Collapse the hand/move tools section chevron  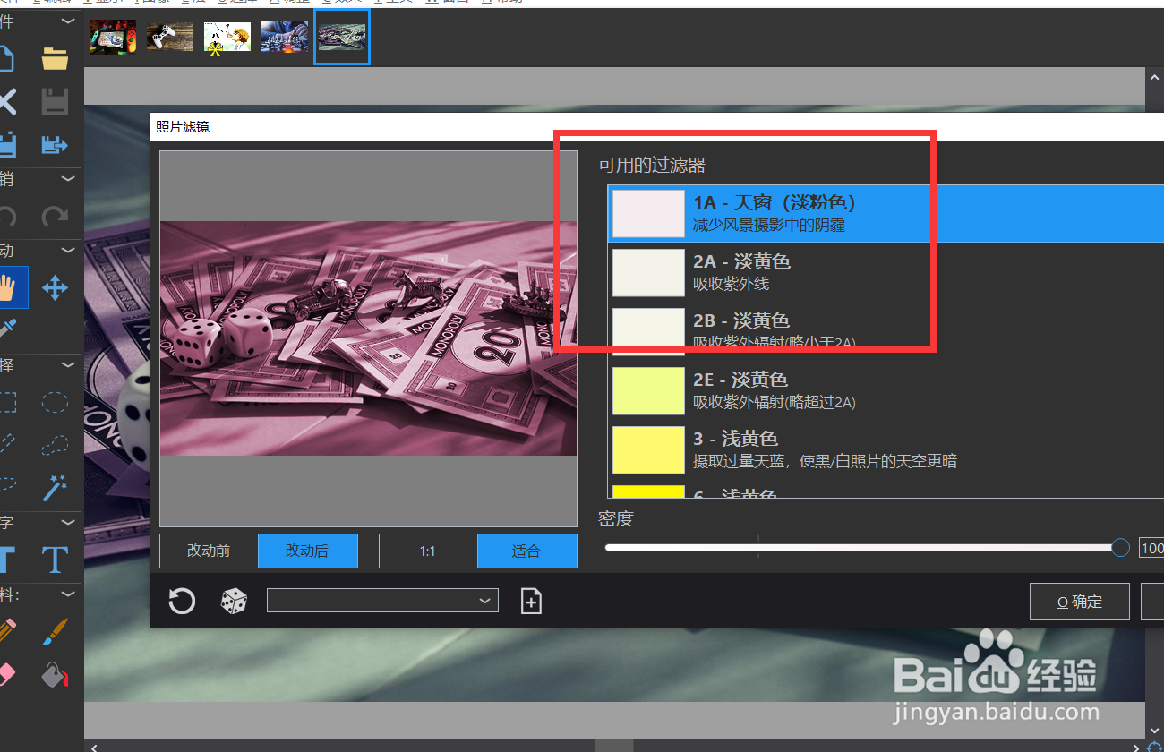[x=67, y=250]
